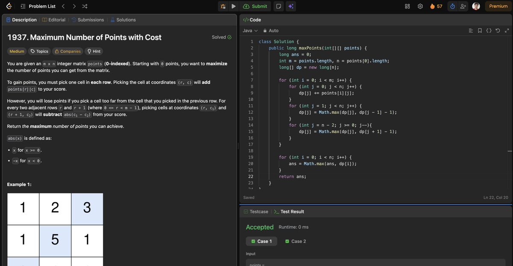
Task: Reveal the Hint
Action: pos(94,51)
